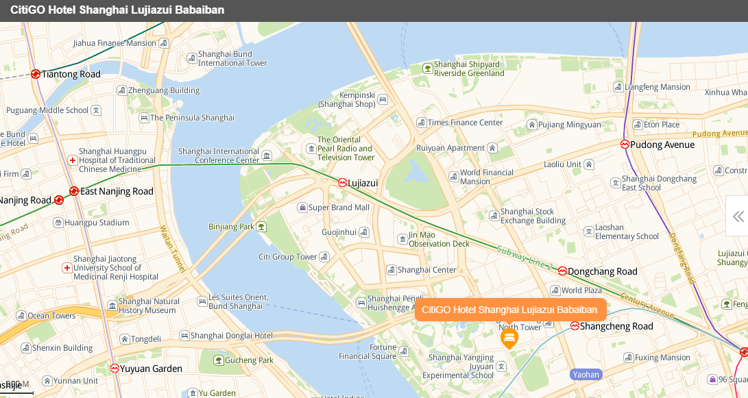This screenshot has width=748, height=398.
Task: Select Yunnan Unit label
Action: [75, 381]
